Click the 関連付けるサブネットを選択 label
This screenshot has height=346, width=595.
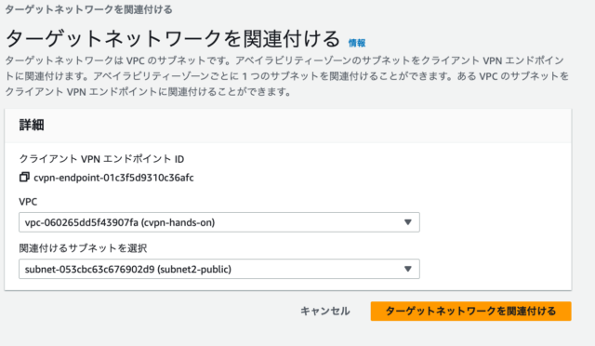[x=83, y=248]
